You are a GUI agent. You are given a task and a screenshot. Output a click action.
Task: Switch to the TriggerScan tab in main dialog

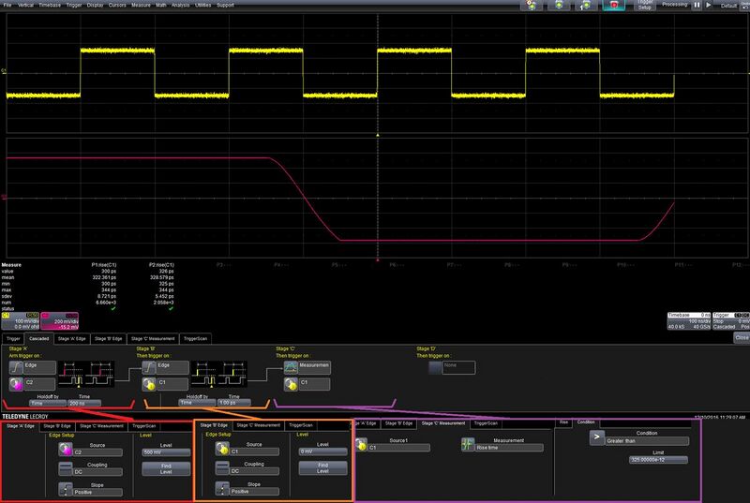(195, 339)
